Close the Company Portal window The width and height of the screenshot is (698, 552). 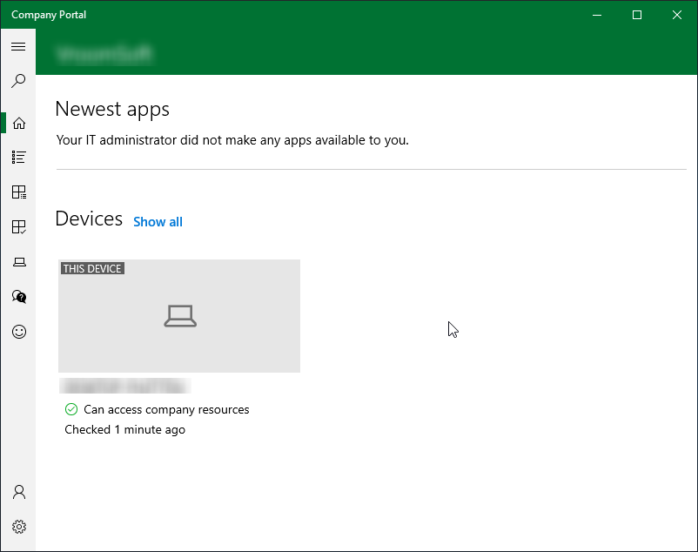677,15
